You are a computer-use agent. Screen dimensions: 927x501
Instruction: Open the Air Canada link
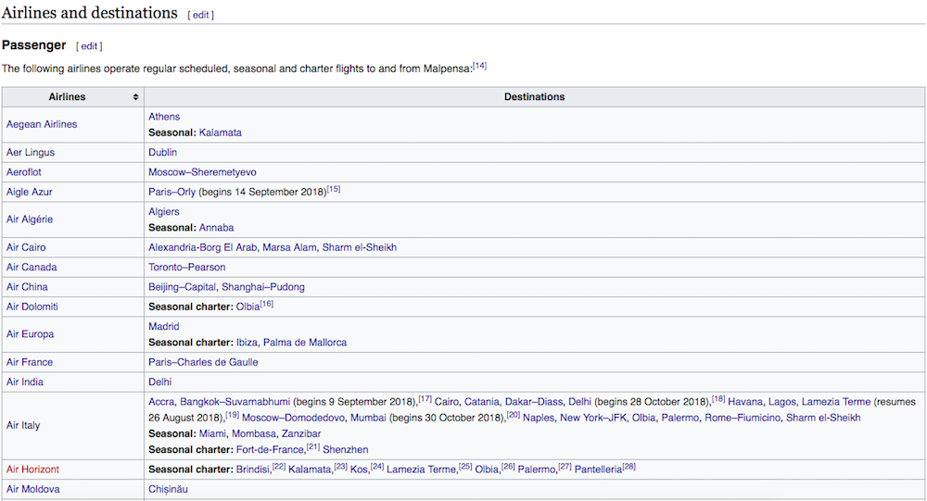32,267
